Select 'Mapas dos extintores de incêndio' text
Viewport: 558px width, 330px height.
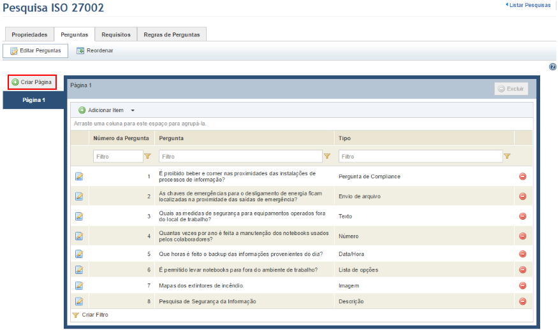(x=202, y=285)
